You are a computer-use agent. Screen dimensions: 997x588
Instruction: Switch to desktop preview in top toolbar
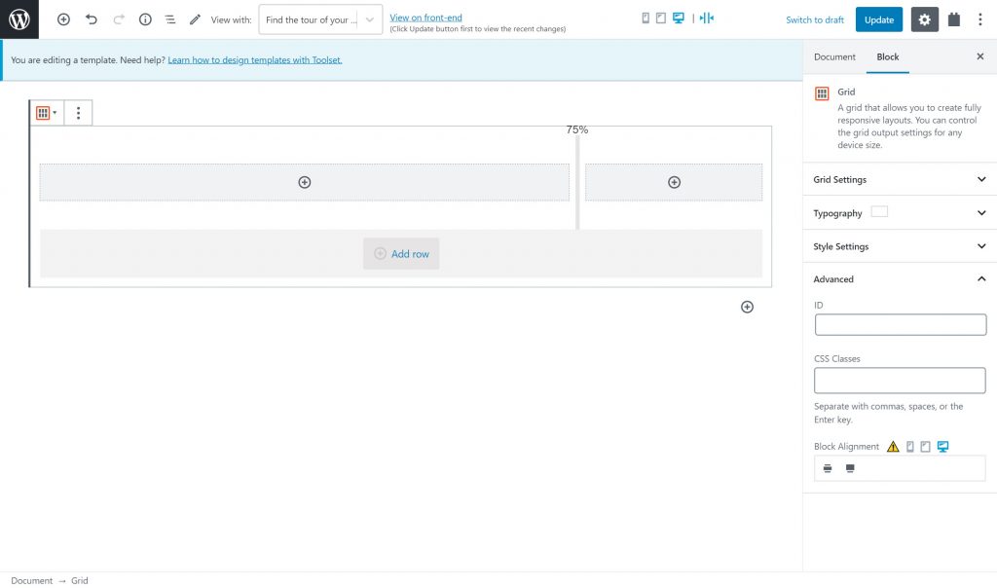679,18
